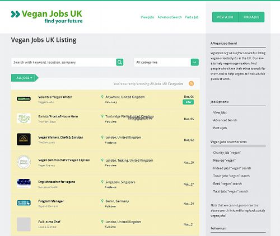Click location pin beside Berlin, Germany
Image resolution: width=280 pixels, height=236 pixels.
click(102, 201)
